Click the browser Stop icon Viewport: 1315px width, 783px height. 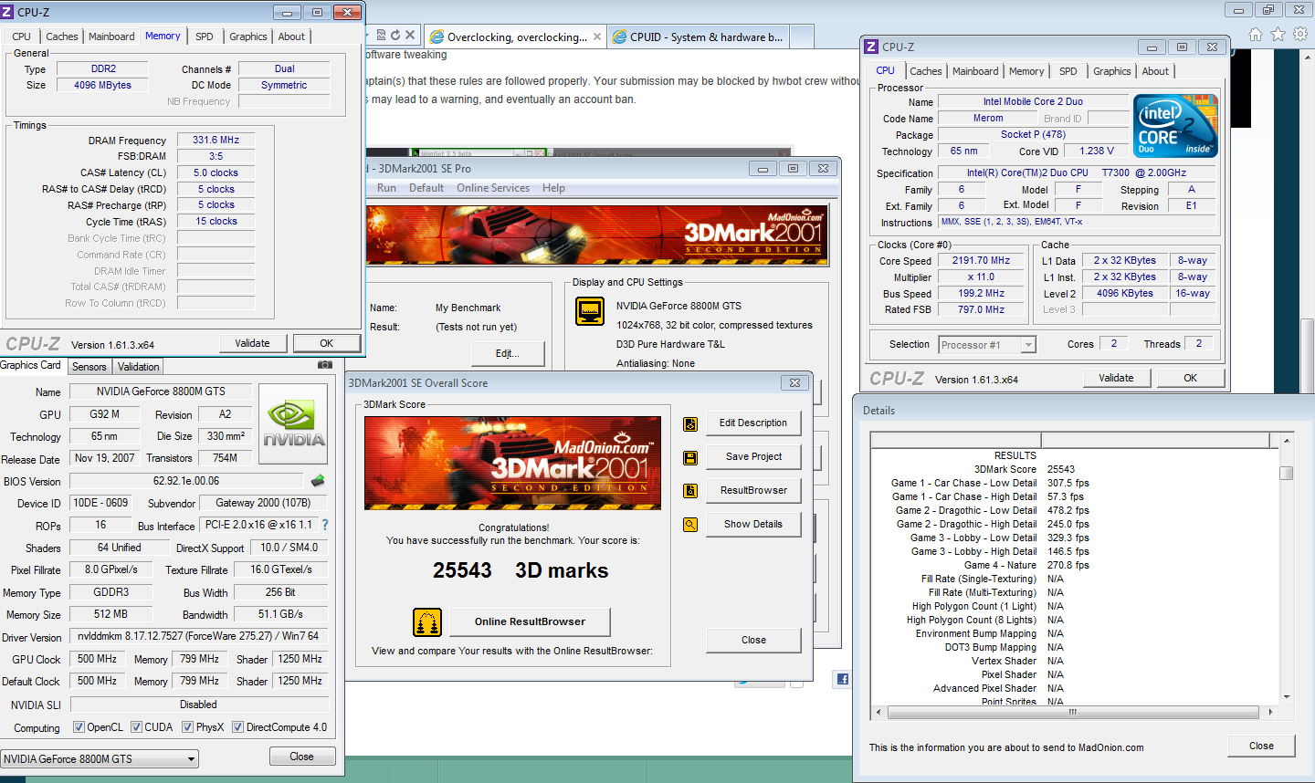410,35
